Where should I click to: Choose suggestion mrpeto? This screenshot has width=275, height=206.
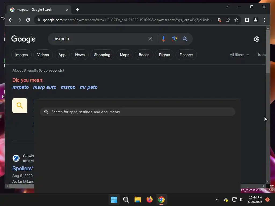click(x=20, y=87)
